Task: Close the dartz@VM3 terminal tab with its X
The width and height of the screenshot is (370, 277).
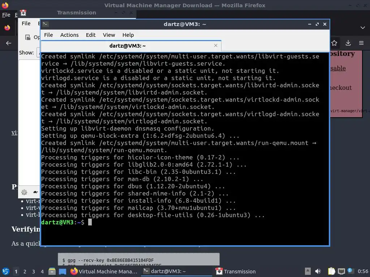Action: coord(215,45)
